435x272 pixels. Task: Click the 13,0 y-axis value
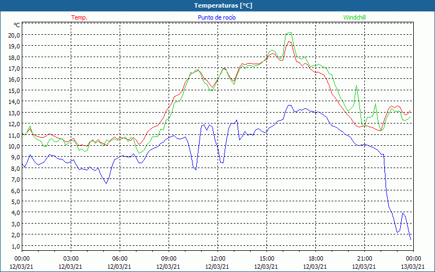point(14,113)
